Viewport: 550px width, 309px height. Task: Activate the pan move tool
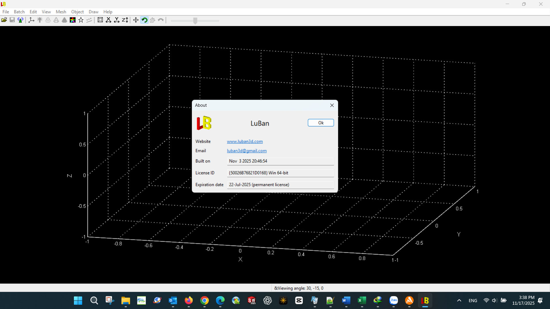click(136, 20)
